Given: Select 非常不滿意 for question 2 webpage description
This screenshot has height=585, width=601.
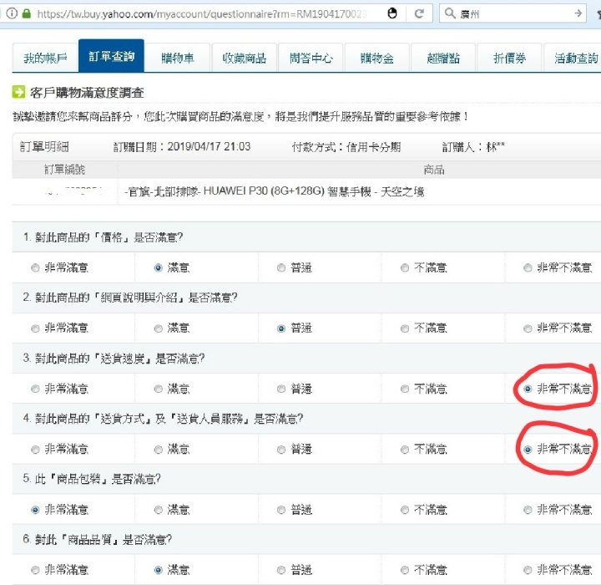Looking at the screenshot, I should point(528,328).
